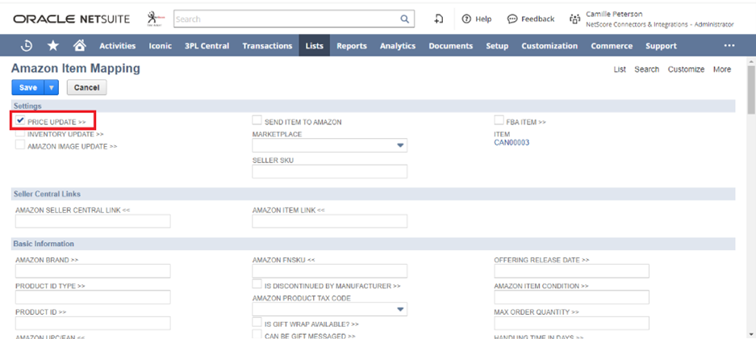The height and width of the screenshot is (339, 756).
Task: Click the Product ID field
Action: tap(93, 323)
